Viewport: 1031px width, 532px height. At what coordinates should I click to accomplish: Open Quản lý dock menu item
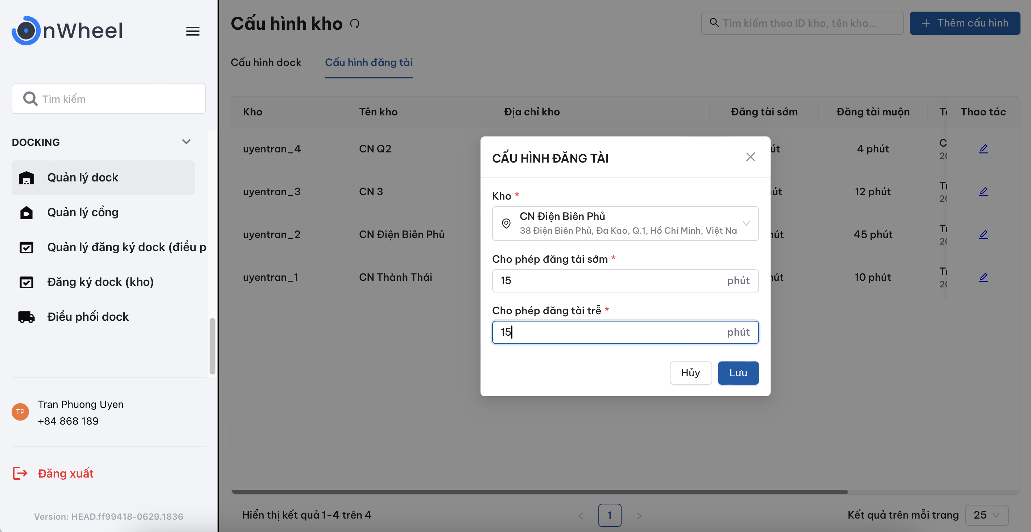click(103, 177)
